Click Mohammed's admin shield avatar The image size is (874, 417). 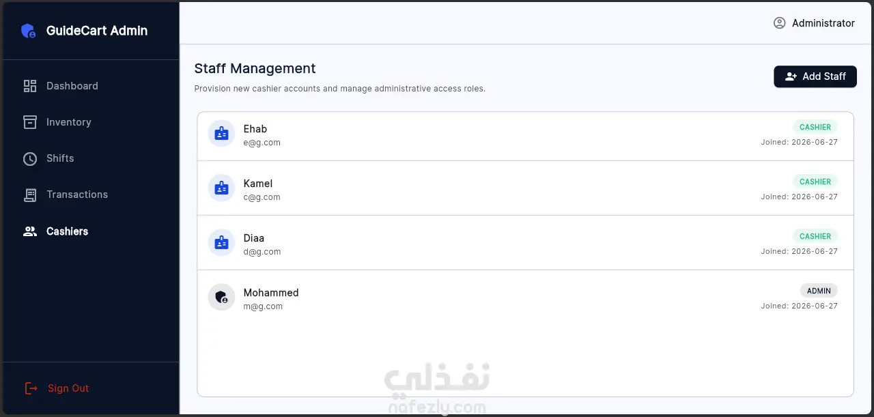pyautogui.click(x=221, y=298)
